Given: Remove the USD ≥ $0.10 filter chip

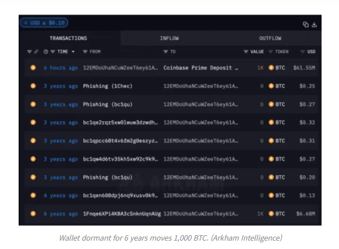Looking at the screenshot, I should coord(26,23).
